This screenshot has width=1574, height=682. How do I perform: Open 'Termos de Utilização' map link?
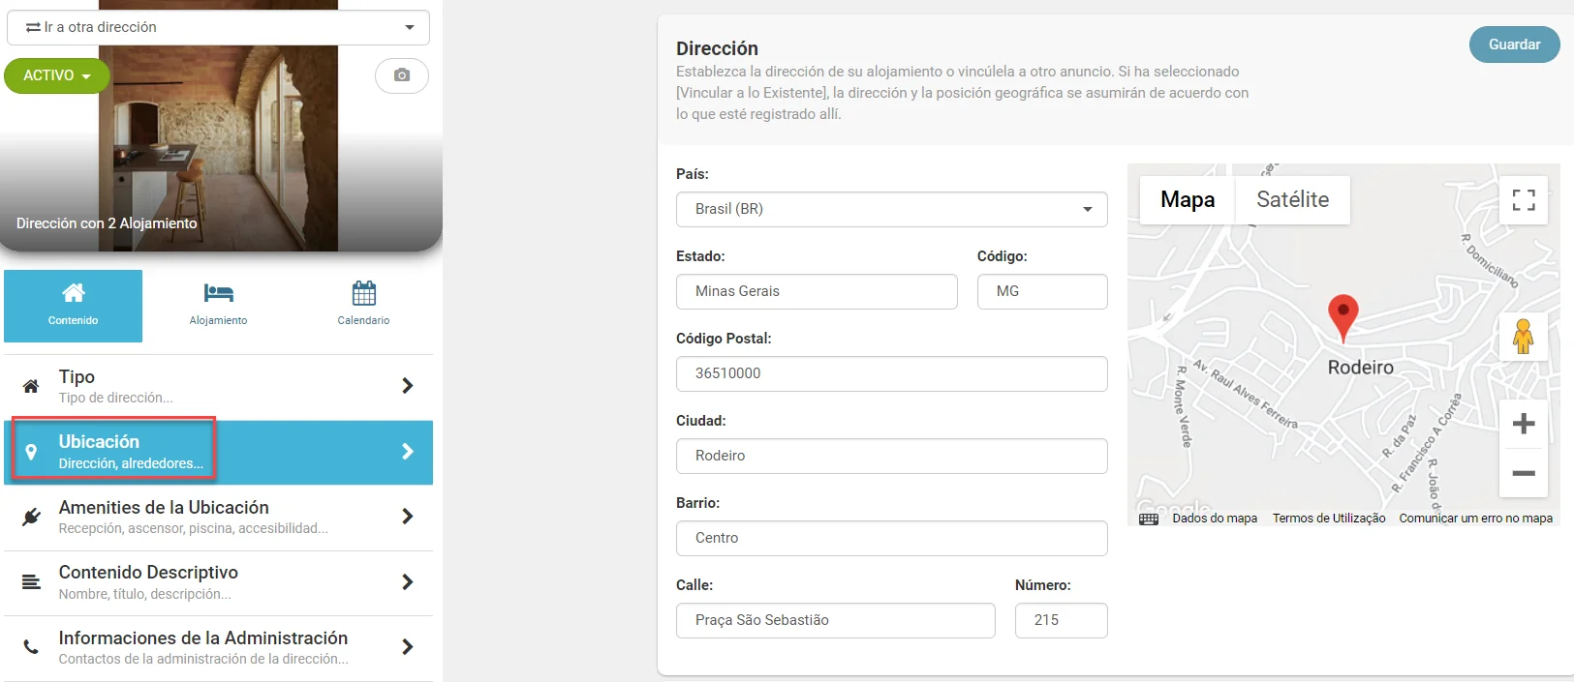tap(1329, 519)
